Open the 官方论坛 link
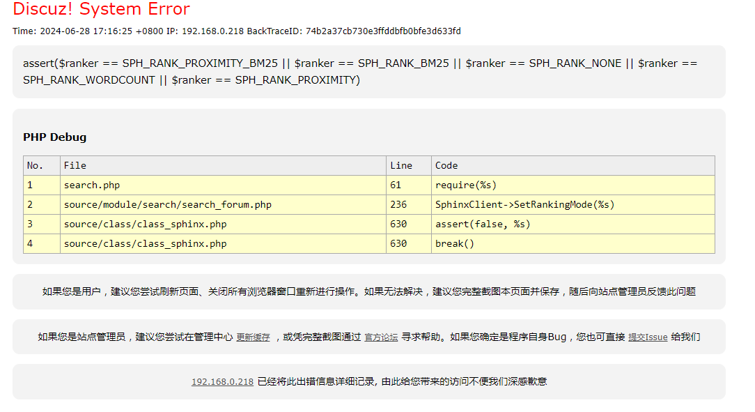755x412 pixels. pyautogui.click(x=381, y=337)
